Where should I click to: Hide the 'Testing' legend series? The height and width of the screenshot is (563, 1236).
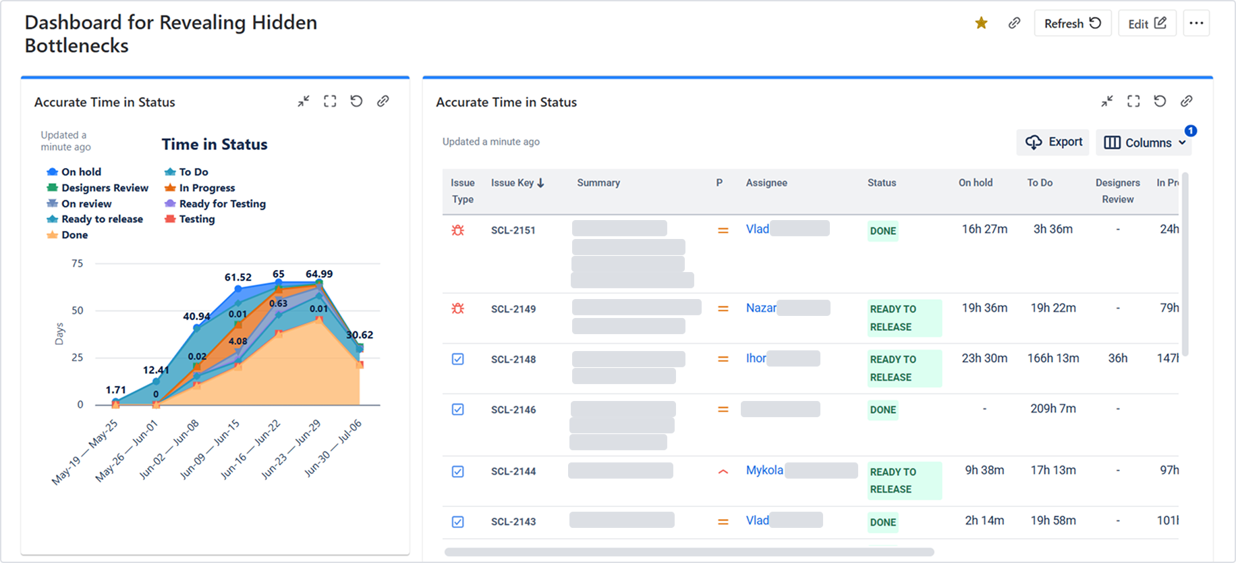(196, 219)
